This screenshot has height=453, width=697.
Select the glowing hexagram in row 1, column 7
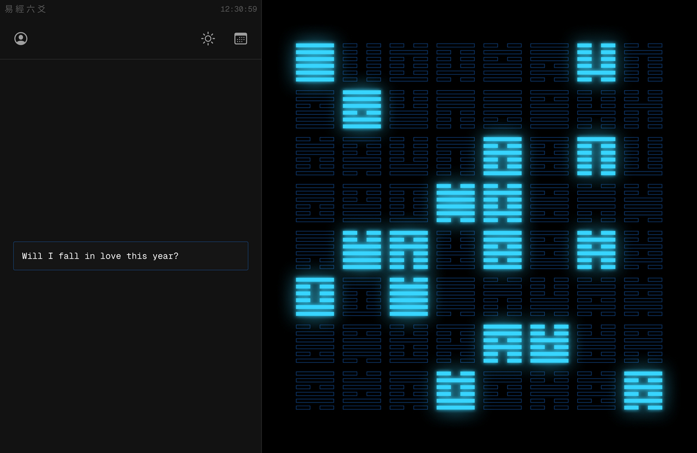tap(596, 63)
